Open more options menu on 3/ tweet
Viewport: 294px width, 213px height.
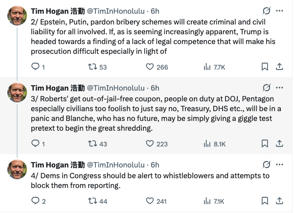tap(279, 88)
